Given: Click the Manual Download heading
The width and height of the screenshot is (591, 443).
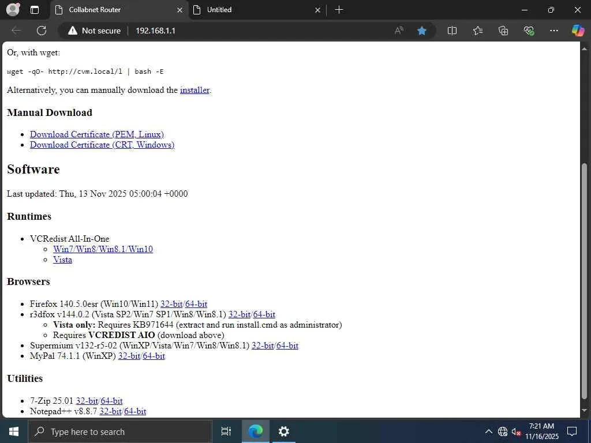Looking at the screenshot, I should [50, 112].
